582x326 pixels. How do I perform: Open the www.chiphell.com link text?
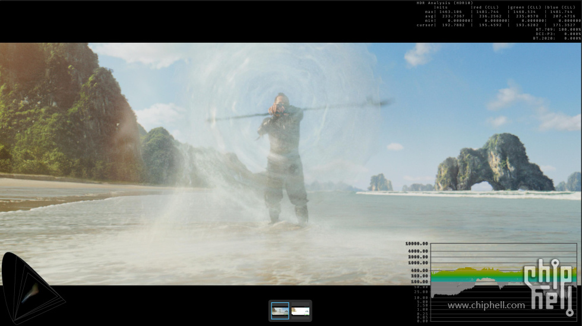(486, 305)
